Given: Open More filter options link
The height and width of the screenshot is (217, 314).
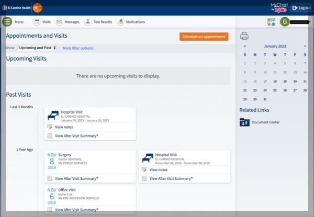Looking at the screenshot, I should point(78,48).
